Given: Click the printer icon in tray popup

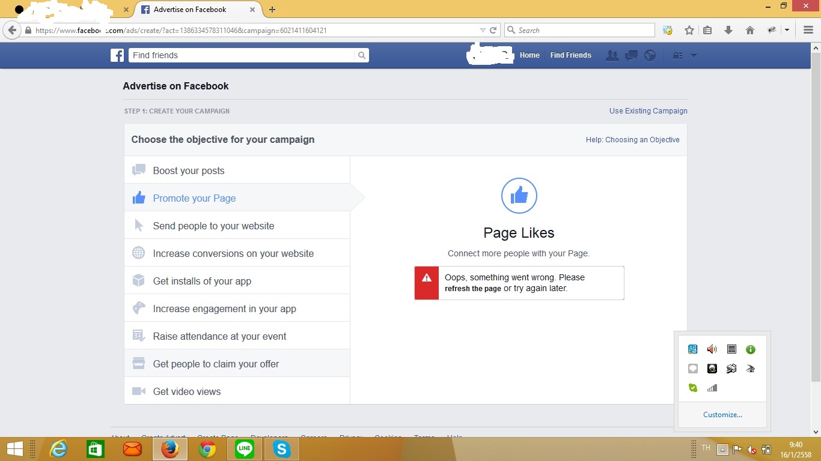Looking at the screenshot, I should click(x=731, y=369).
